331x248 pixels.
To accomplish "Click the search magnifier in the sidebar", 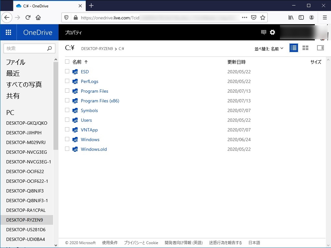I will (49, 48).
